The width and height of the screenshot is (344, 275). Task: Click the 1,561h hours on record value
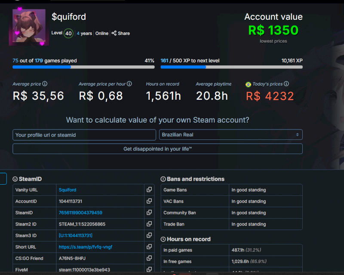point(163,96)
